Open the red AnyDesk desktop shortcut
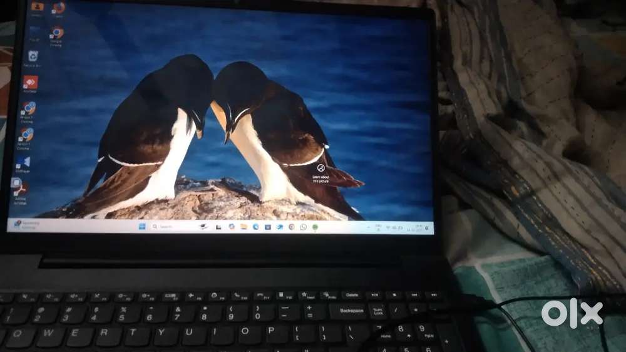This screenshot has width=626, height=352. [30, 84]
